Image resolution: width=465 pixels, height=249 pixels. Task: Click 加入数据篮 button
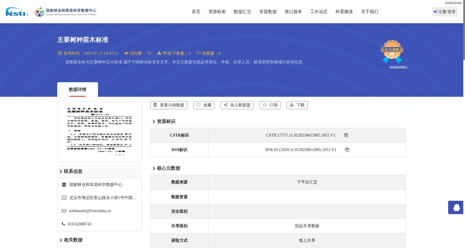237,105
